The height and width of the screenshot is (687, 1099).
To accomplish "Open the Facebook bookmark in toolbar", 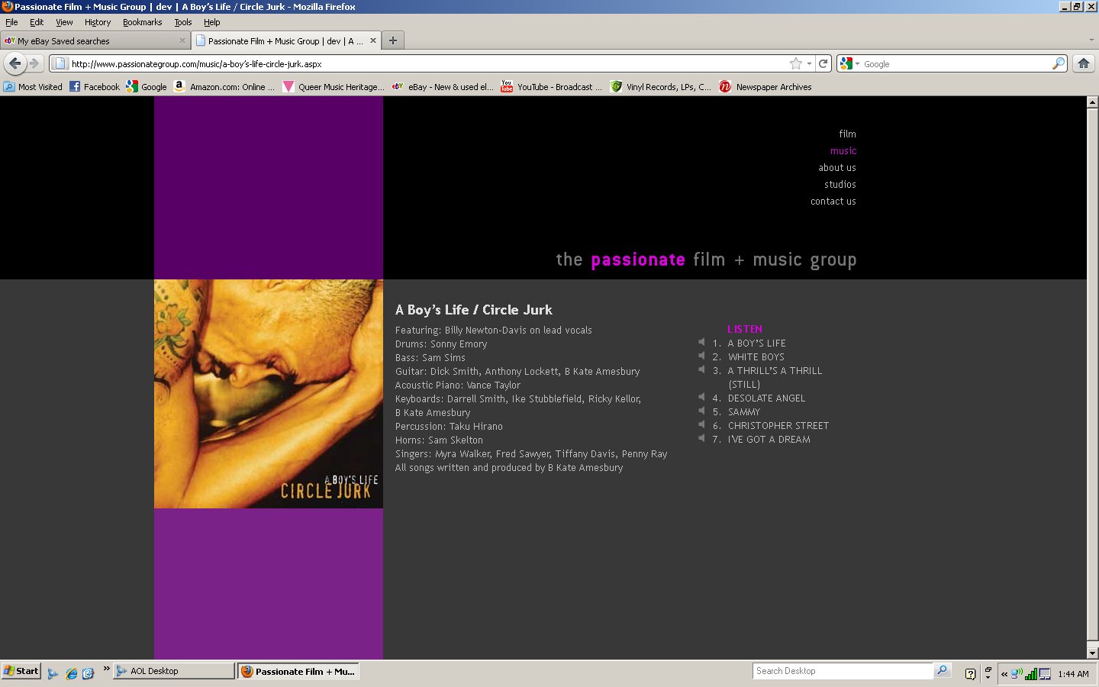I will [95, 87].
